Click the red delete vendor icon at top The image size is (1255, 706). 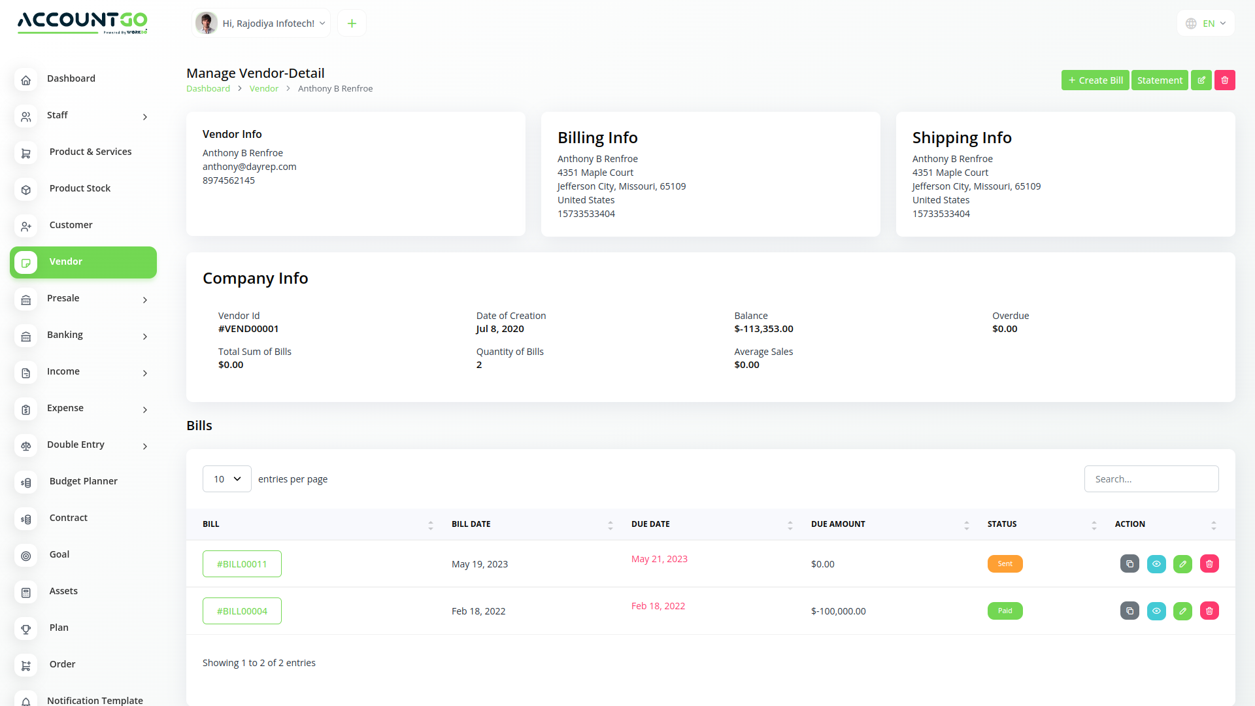click(1224, 80)
